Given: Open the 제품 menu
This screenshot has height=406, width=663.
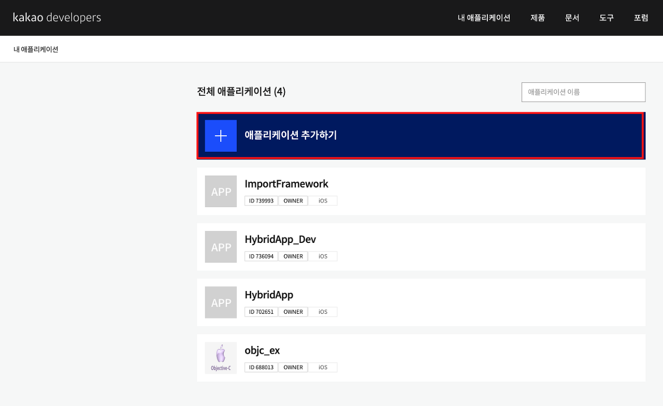Looking at the screenshot, I should [538, 18].
